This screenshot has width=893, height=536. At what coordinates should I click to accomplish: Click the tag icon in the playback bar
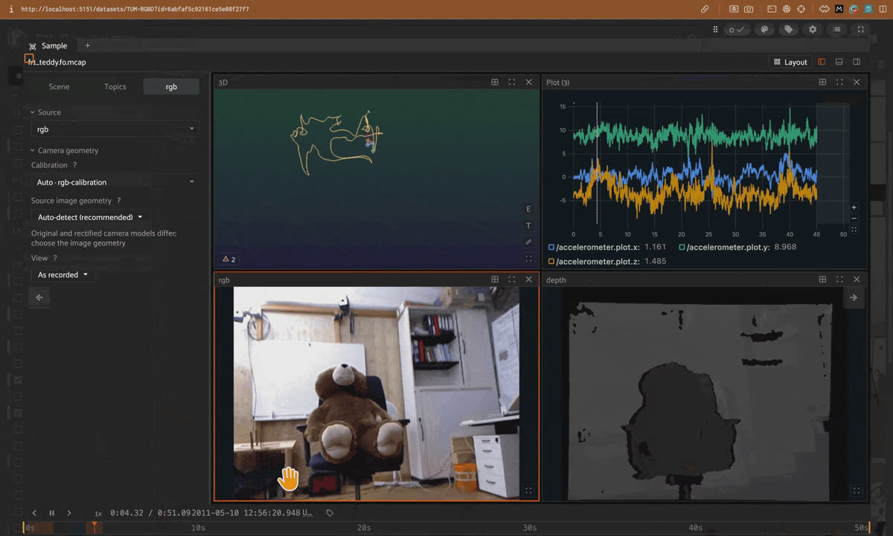click(330, 513)
